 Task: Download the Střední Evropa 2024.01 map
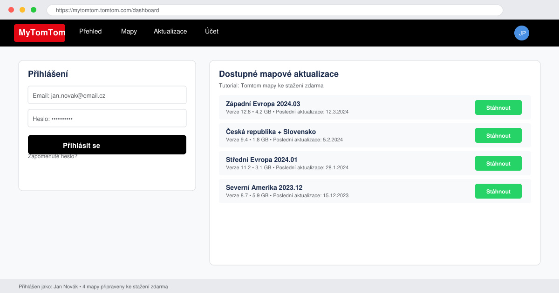tap(498, 163)
